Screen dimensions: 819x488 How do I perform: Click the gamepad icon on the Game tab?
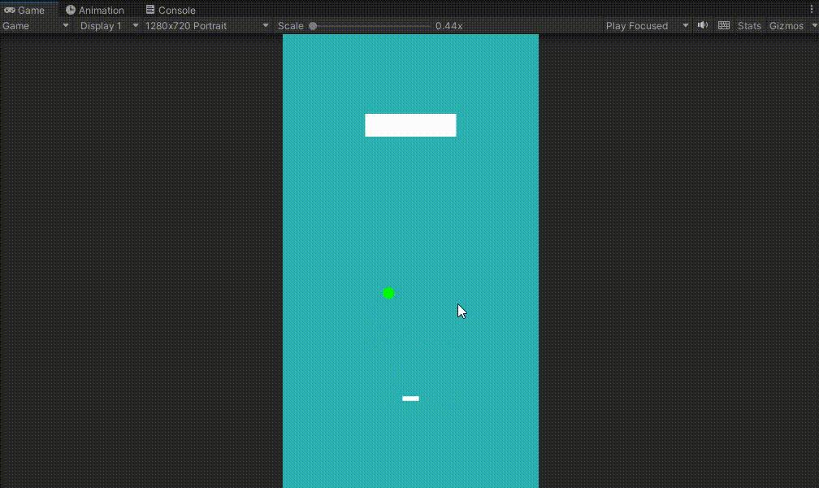[x=10, y=10]
